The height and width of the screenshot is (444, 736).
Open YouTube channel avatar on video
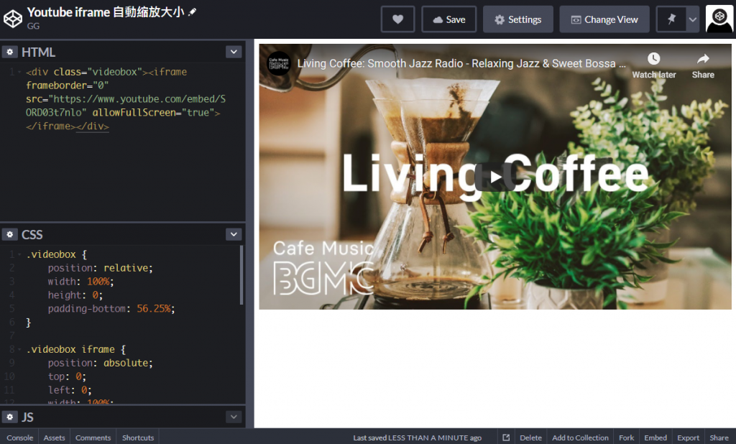click(279, 63)
